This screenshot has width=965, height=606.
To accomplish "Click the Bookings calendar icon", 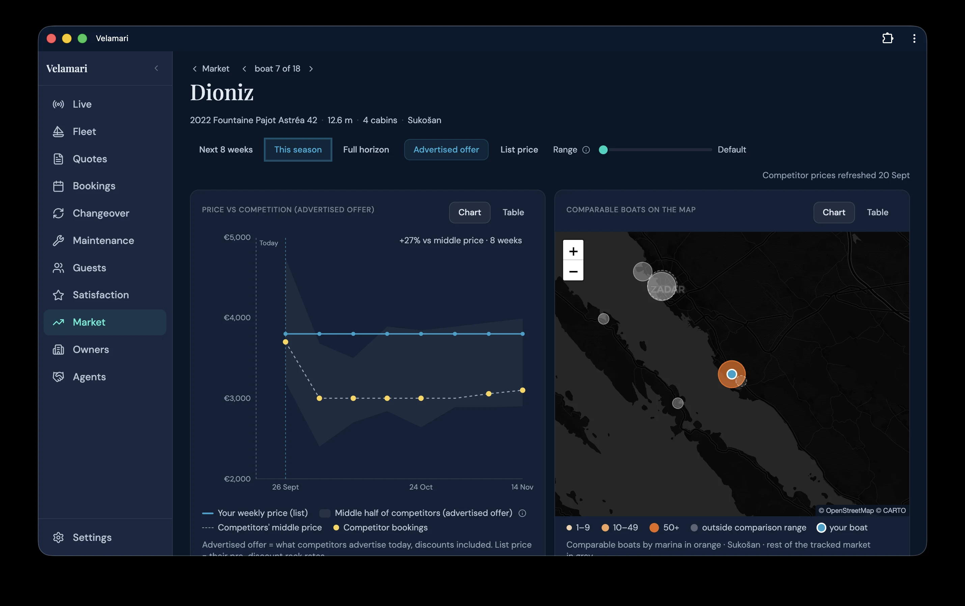I will pos(58,186).
